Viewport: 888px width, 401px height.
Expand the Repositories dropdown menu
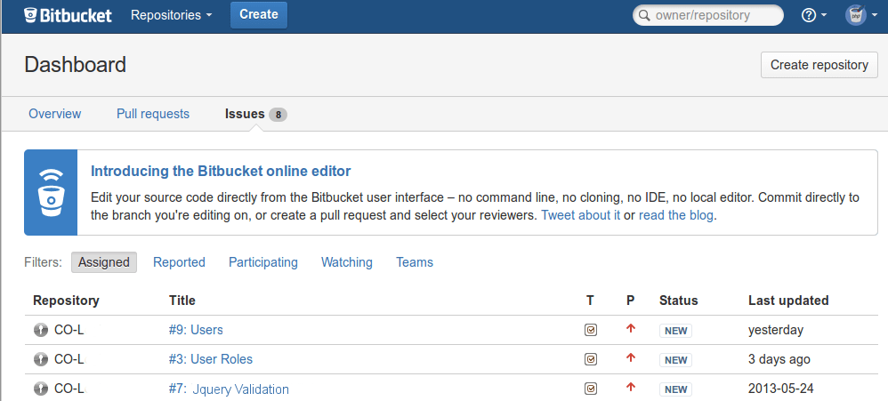[x=172, y=15]
